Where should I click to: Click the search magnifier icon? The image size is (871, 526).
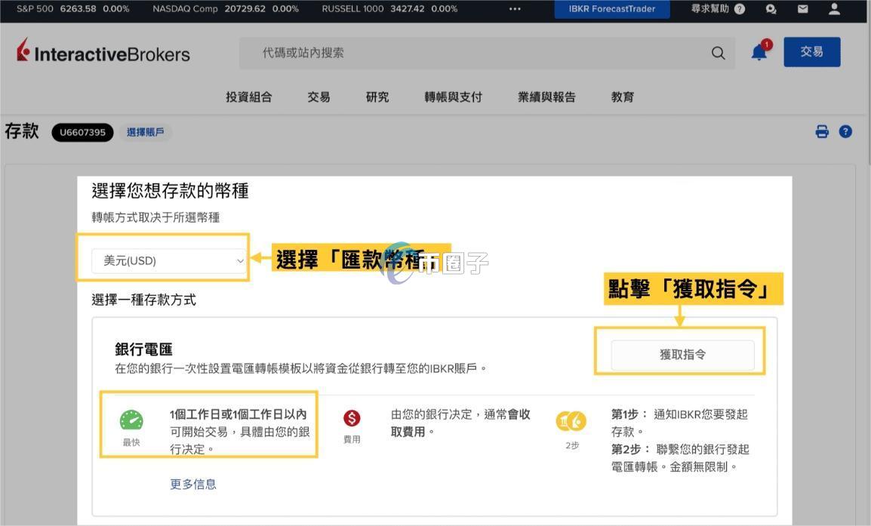click(x=717, y=53)
